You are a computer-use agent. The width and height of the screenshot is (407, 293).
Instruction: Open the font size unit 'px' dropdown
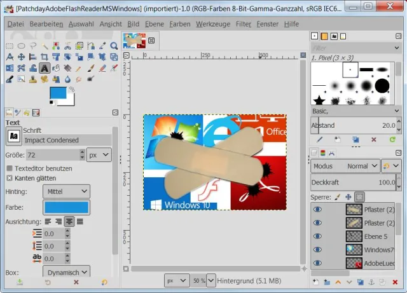(x=99, y=154)
